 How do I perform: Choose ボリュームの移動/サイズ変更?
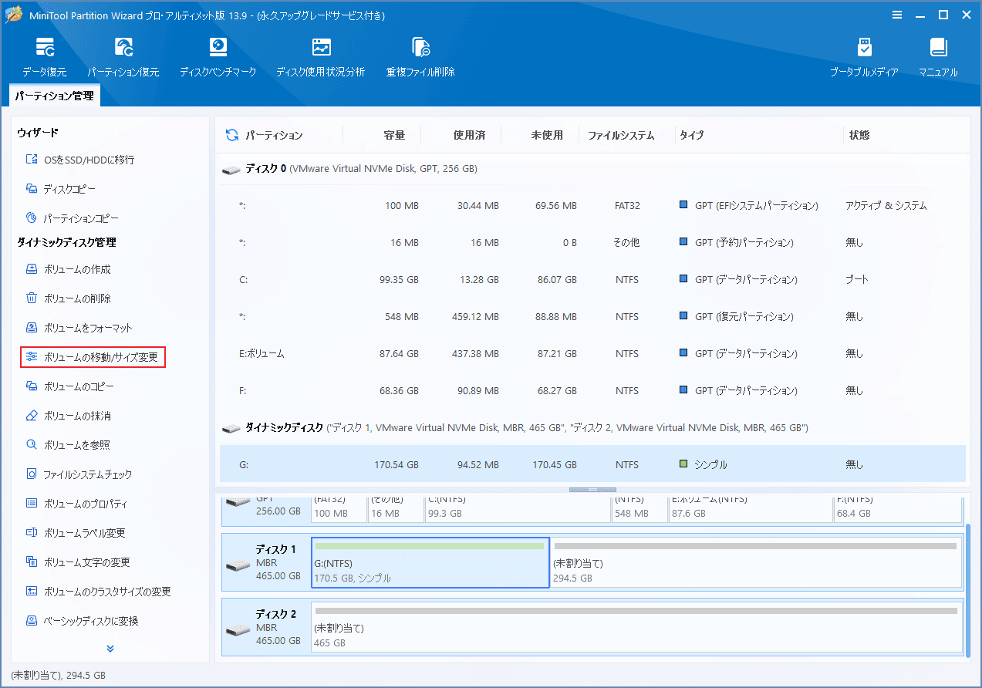pos(93,357)
